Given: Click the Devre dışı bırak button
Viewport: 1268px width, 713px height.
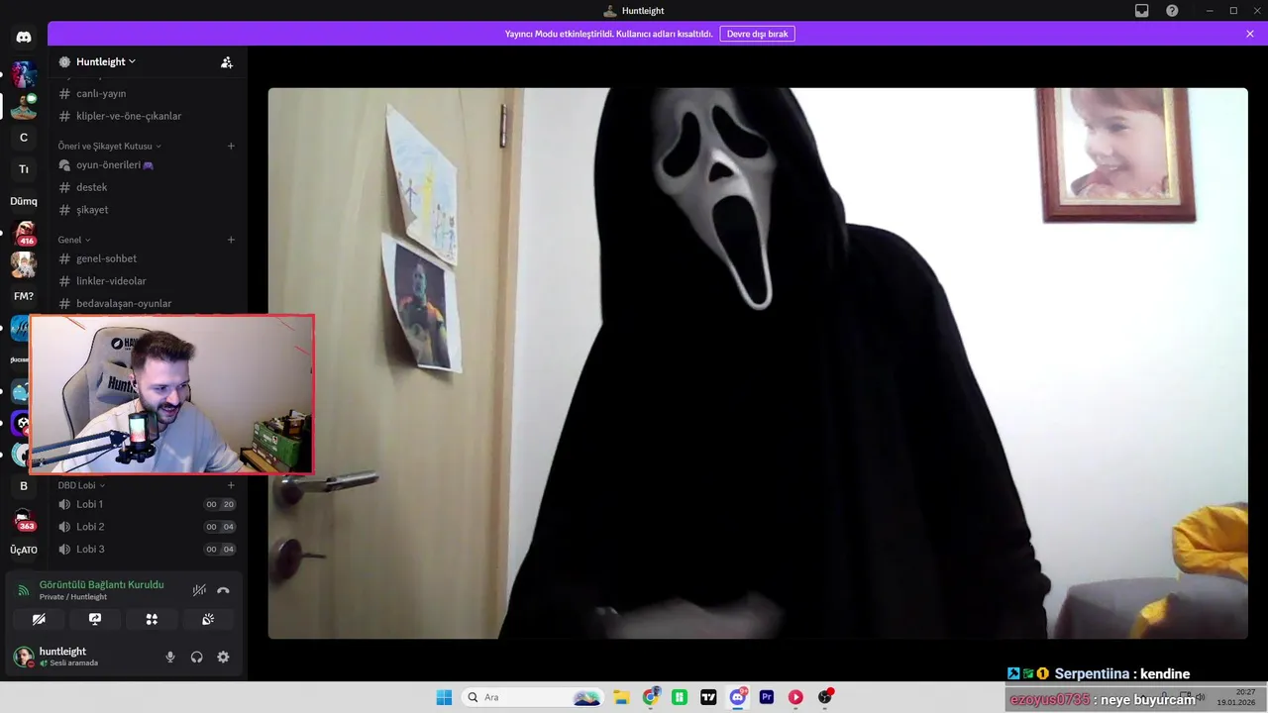Looking at the screenshot, I should [x=757, y=34].
